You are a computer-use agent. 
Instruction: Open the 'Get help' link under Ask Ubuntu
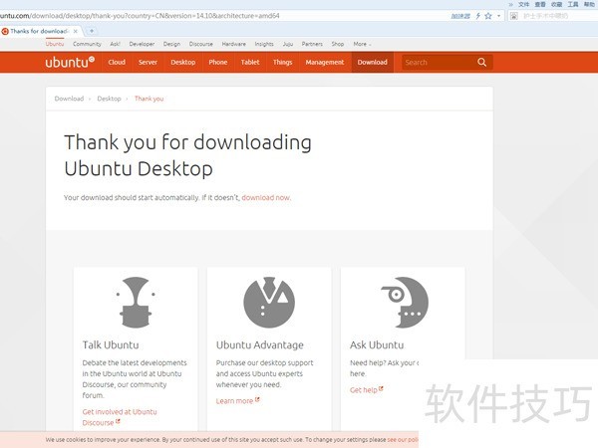(x=366, y=389)
